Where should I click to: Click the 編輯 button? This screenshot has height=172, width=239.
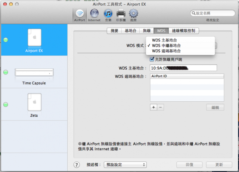tap(215, 107)
